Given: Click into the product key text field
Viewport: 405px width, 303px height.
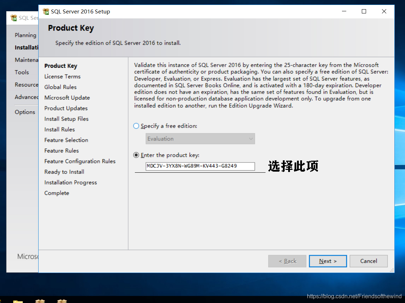Looking at the screenshot, I should (200, 166).
